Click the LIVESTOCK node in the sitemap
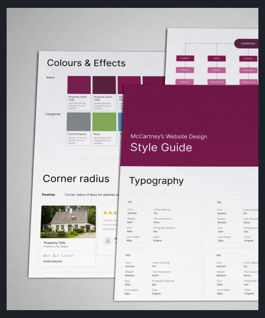The height and width of the screenshot is (318, 265). tap(248, 59)
